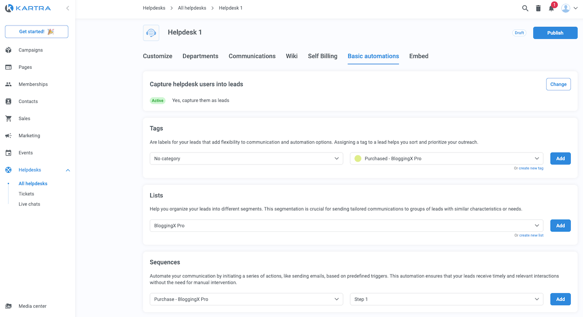The width and height of the screenshot is (583, 317).
Task: Open Sales in the sidebar
Action: [24, 118]
